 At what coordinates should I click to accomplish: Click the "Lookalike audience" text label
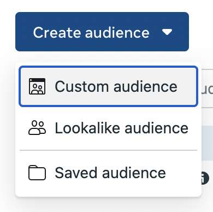click(x=121, y=128)
